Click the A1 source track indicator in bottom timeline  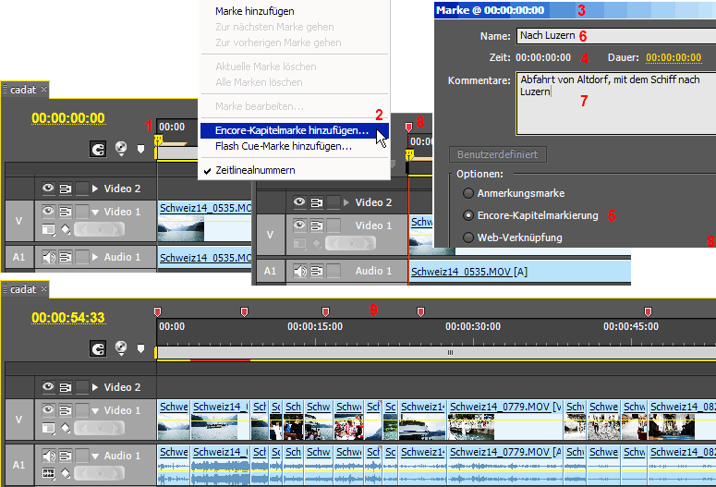point(18,465)
